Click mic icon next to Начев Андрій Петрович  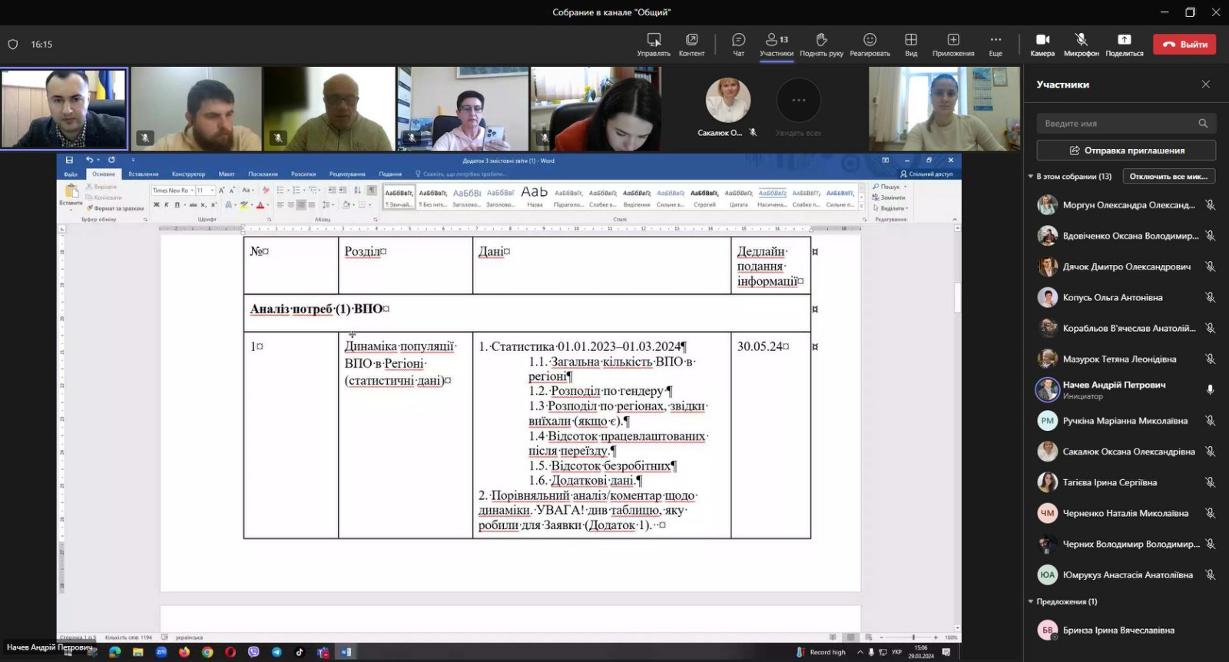(1210, 389)
